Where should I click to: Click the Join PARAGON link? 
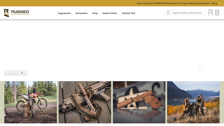(157, 3)
